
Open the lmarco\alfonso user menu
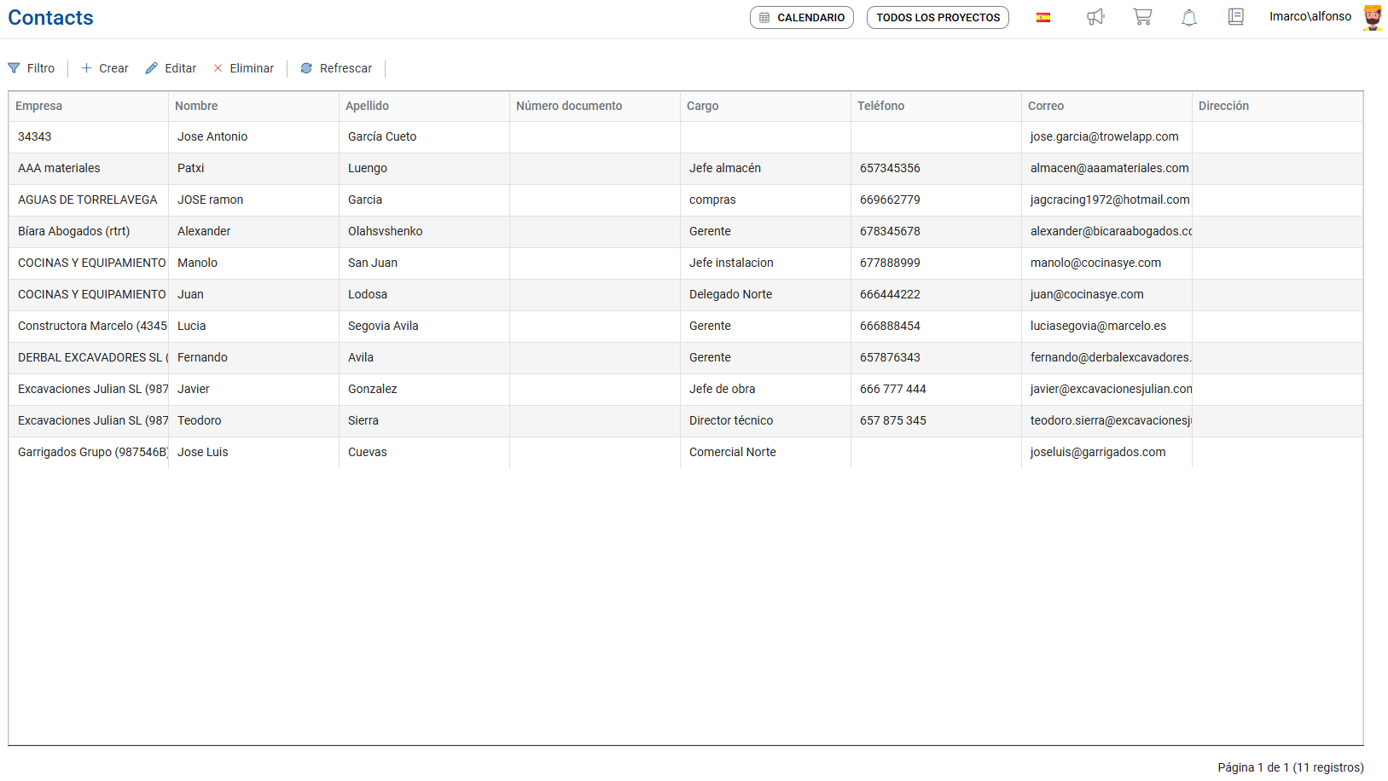1310,16
